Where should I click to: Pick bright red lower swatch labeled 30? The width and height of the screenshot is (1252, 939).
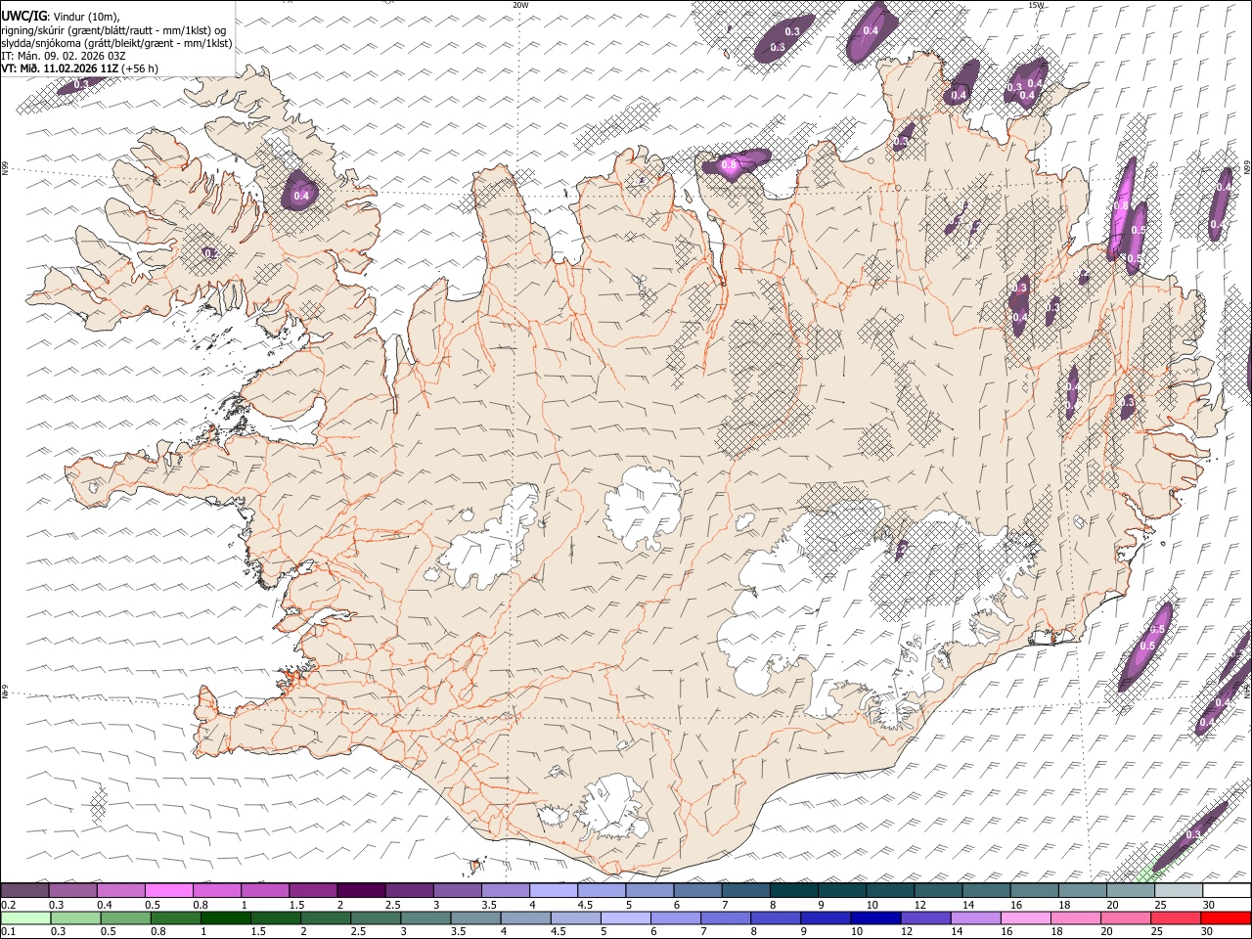pos(1227,917)
